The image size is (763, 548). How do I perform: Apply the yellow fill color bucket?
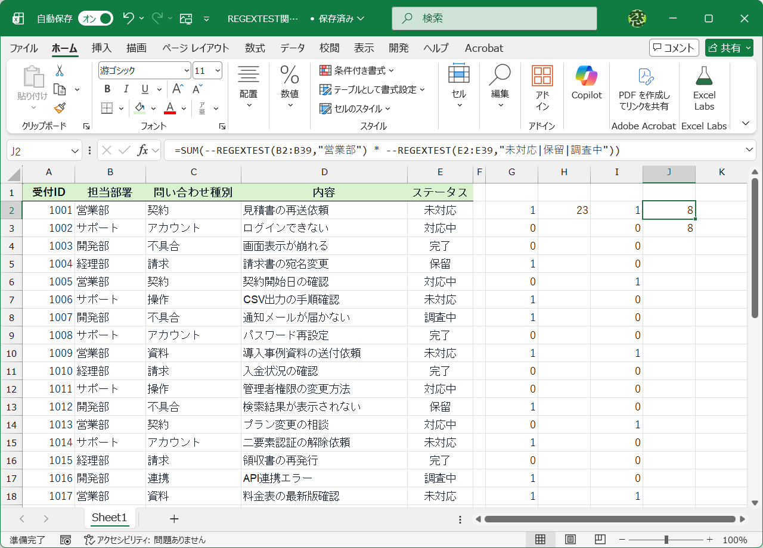coord(140,108)
